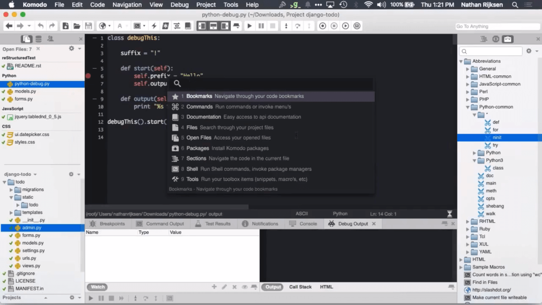Choose Packages in the Commando list
Image resolution: width=542 pixels, height=305 pixels.
coord(271,148)
